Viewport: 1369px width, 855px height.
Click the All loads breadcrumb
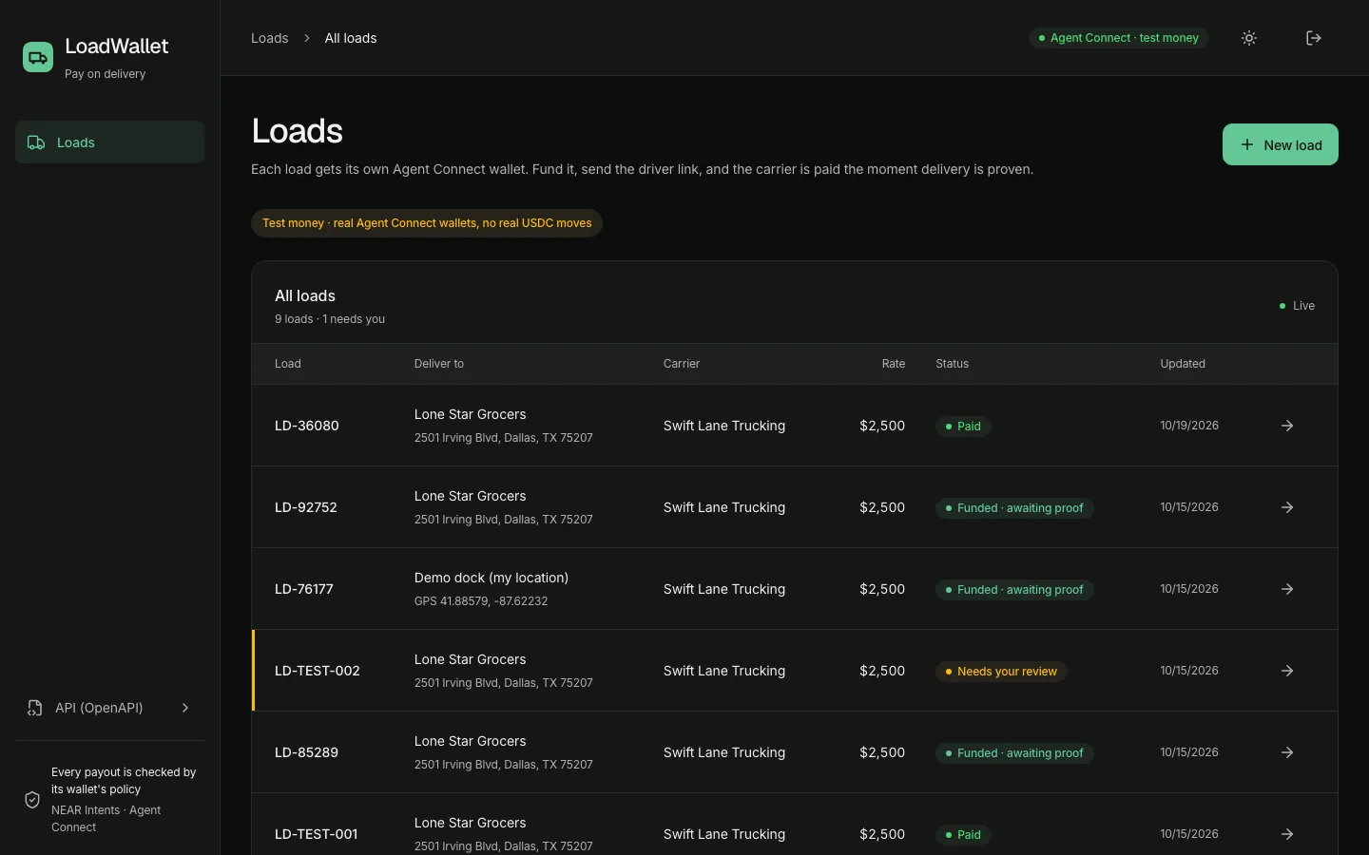click(x=351, y=38)
